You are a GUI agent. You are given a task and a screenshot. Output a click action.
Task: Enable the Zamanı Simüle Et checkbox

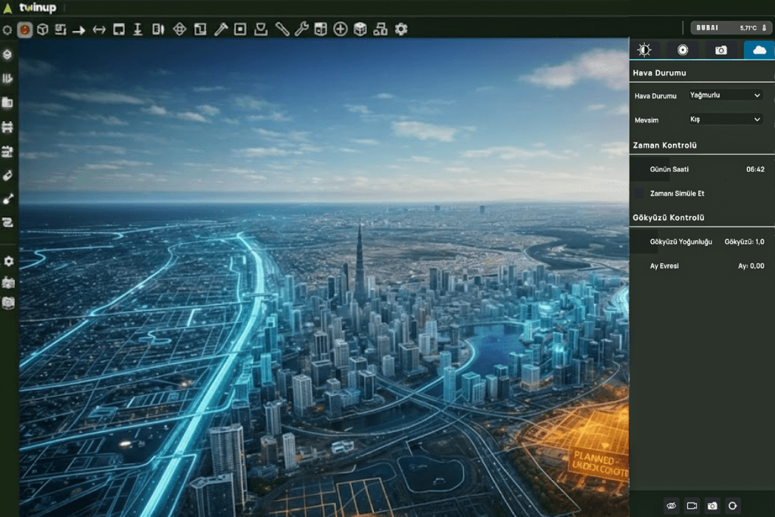[640, 193]
